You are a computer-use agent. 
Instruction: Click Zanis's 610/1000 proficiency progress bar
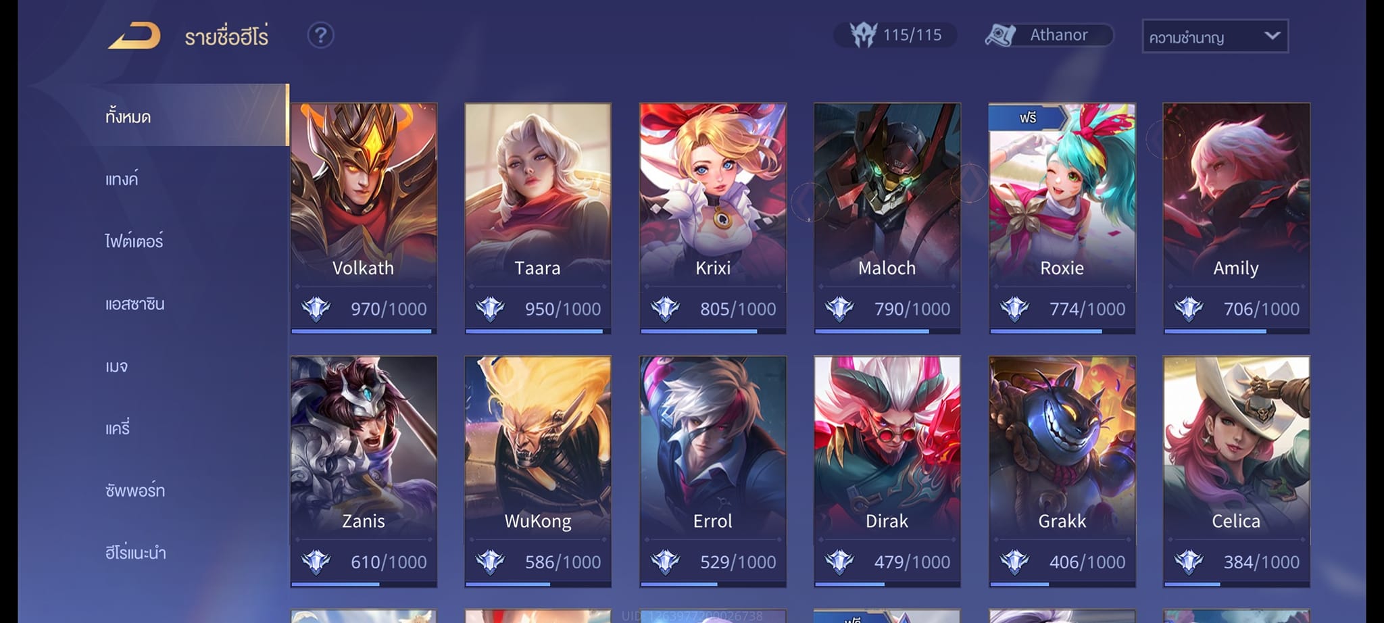364,584
